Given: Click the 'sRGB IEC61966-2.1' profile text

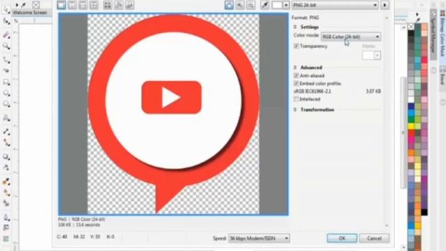Looking at the screenshot, I should pyautogui.click(x=312, y=91).
